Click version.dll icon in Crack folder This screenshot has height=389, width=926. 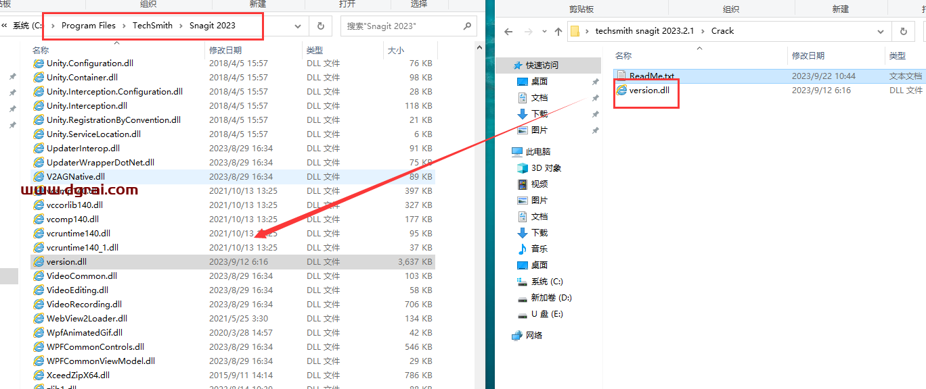click(621, 90)
